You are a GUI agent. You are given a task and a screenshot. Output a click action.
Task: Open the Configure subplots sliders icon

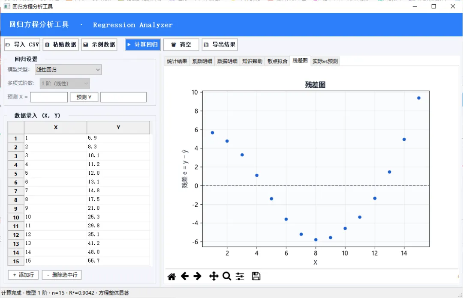(x=240, y=277)
